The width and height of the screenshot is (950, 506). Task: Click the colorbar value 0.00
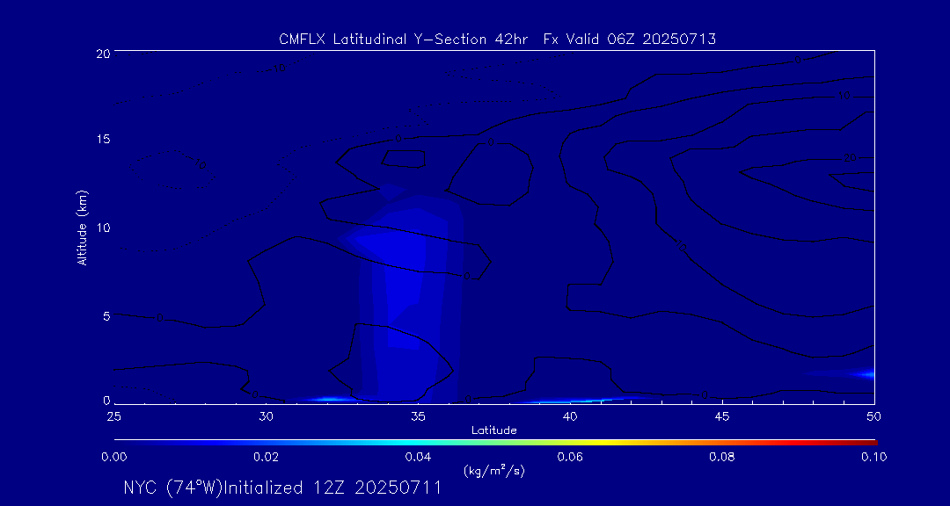pos(113,457)
